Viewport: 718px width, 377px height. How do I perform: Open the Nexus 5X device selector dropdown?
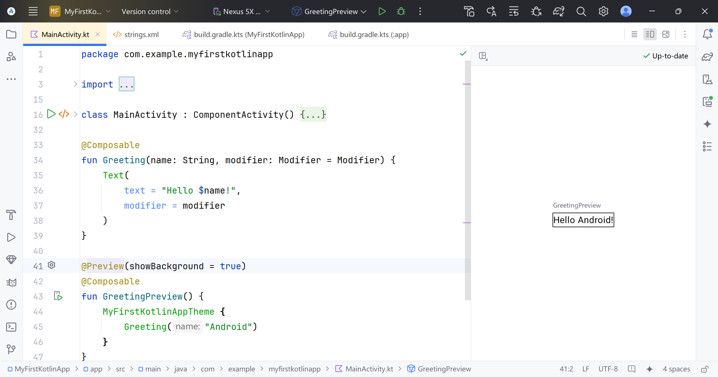pos(242,12)
